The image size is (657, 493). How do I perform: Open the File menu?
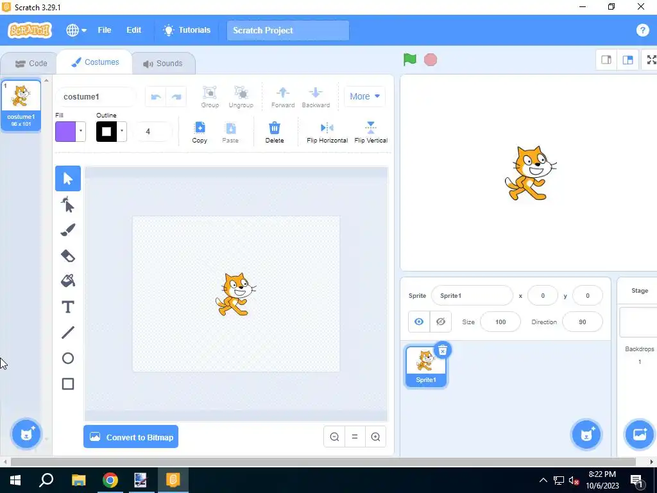[105, 30]
